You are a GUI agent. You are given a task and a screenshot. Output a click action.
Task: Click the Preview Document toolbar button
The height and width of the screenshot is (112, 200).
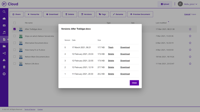tap(140, 14)
